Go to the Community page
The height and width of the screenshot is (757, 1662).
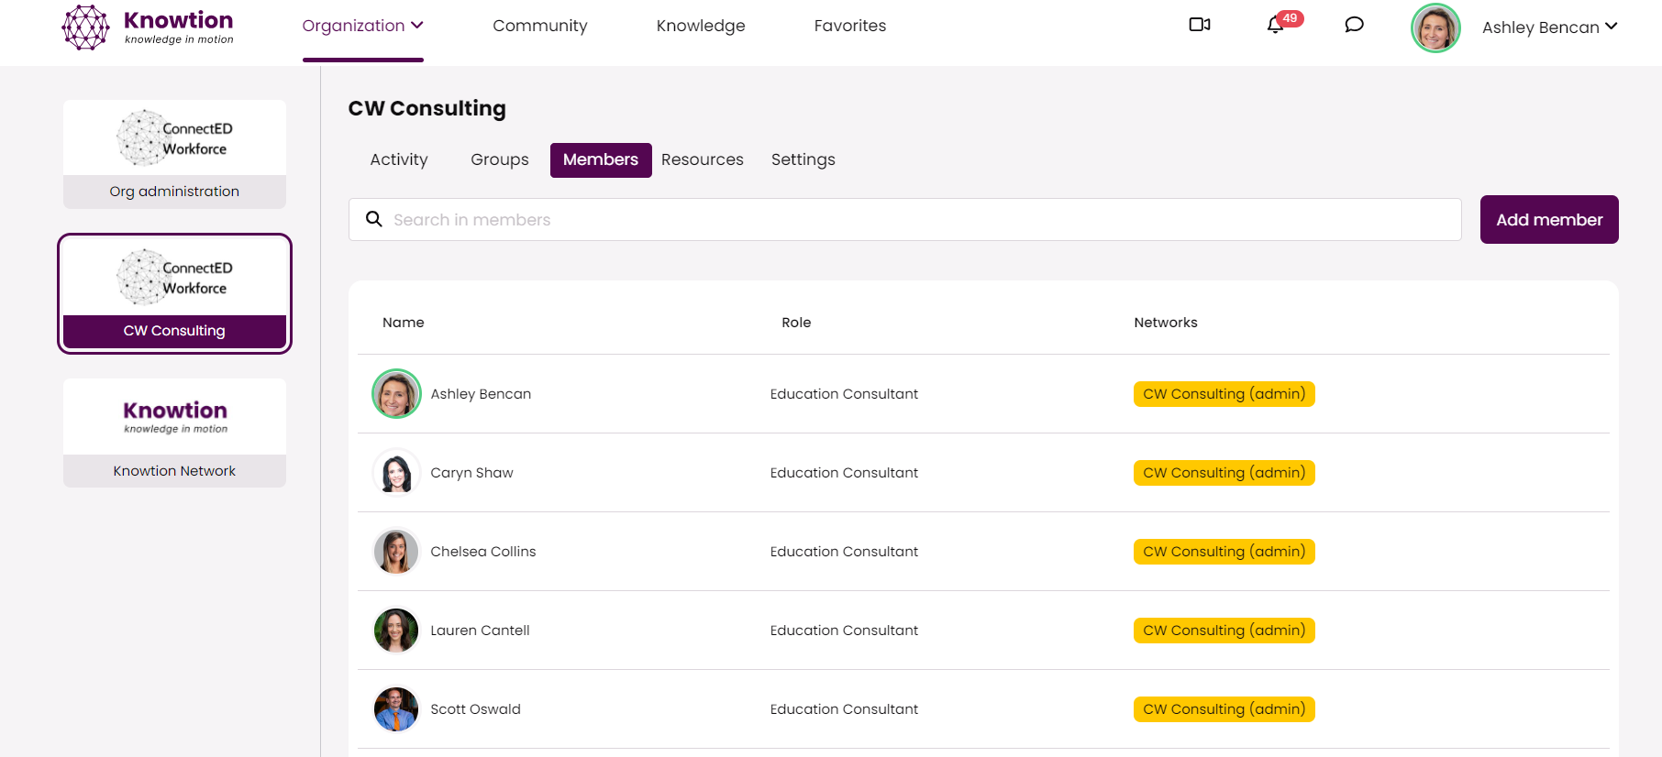point(539,26)
